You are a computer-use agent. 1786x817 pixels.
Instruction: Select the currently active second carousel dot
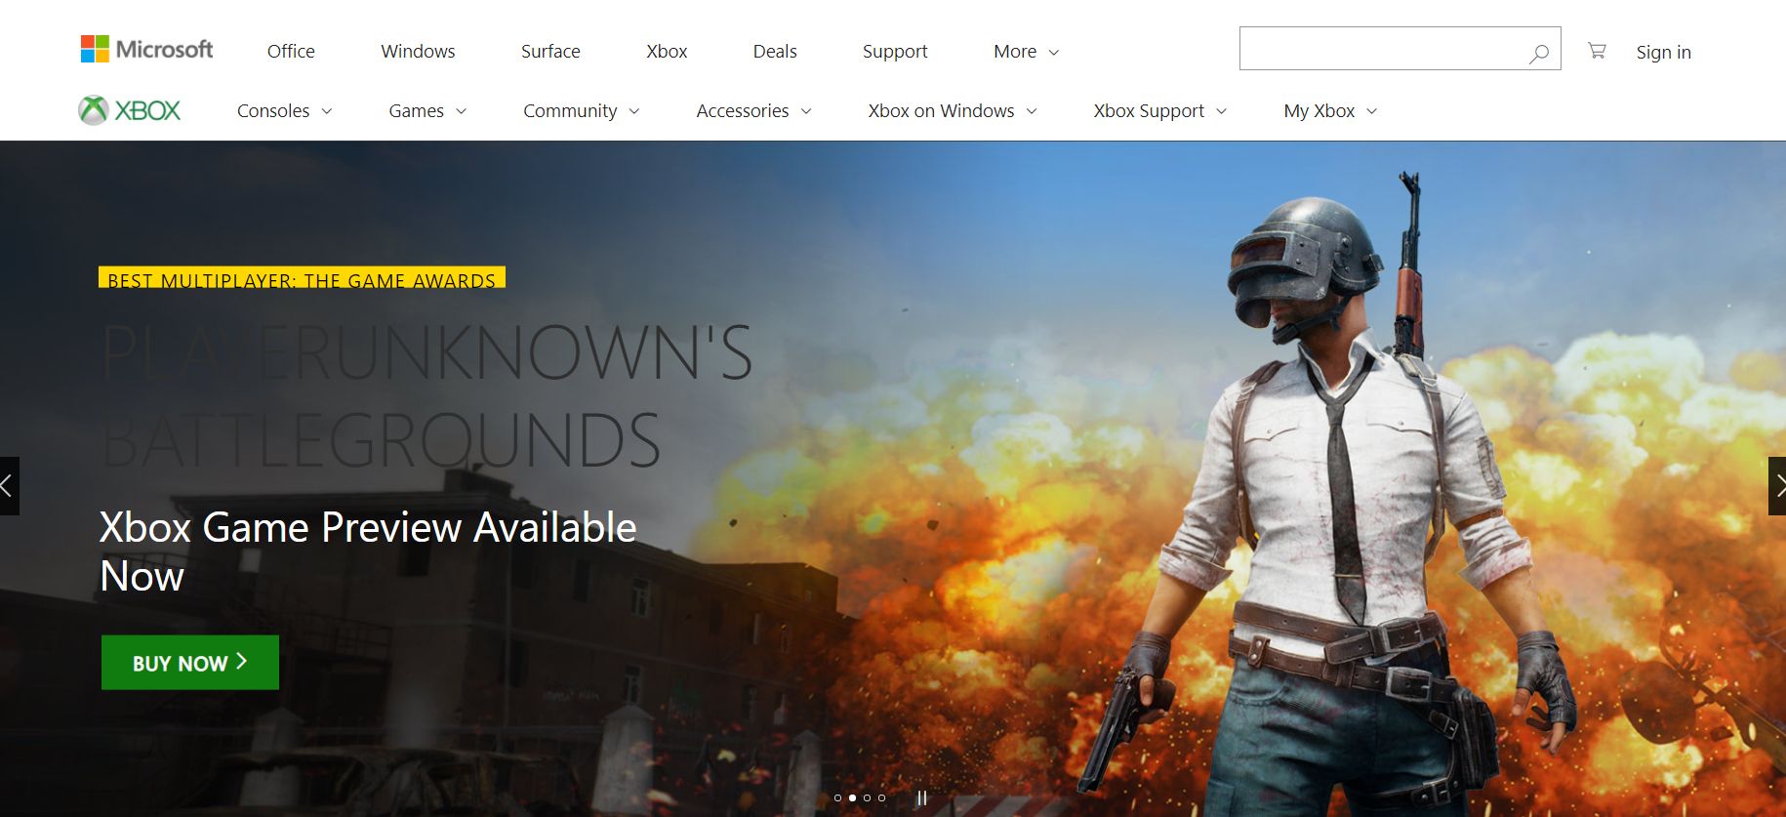click(x=852, y=798)
